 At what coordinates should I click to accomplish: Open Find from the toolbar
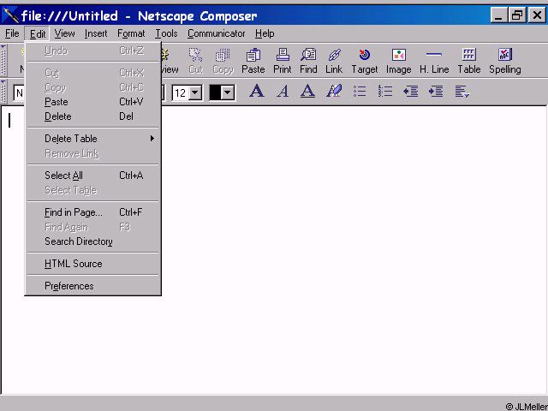pos(308,61)
